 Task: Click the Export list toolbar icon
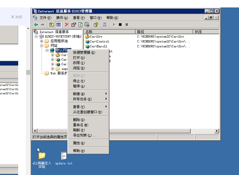pos(87,25)
